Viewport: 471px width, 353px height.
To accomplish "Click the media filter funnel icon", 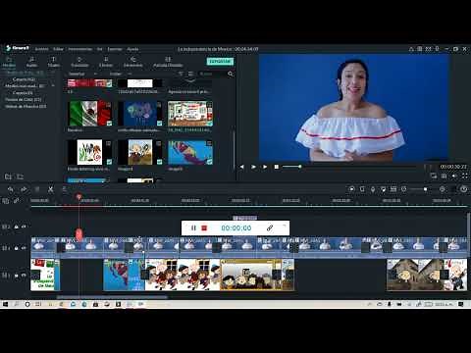I will tap(181, 74).
